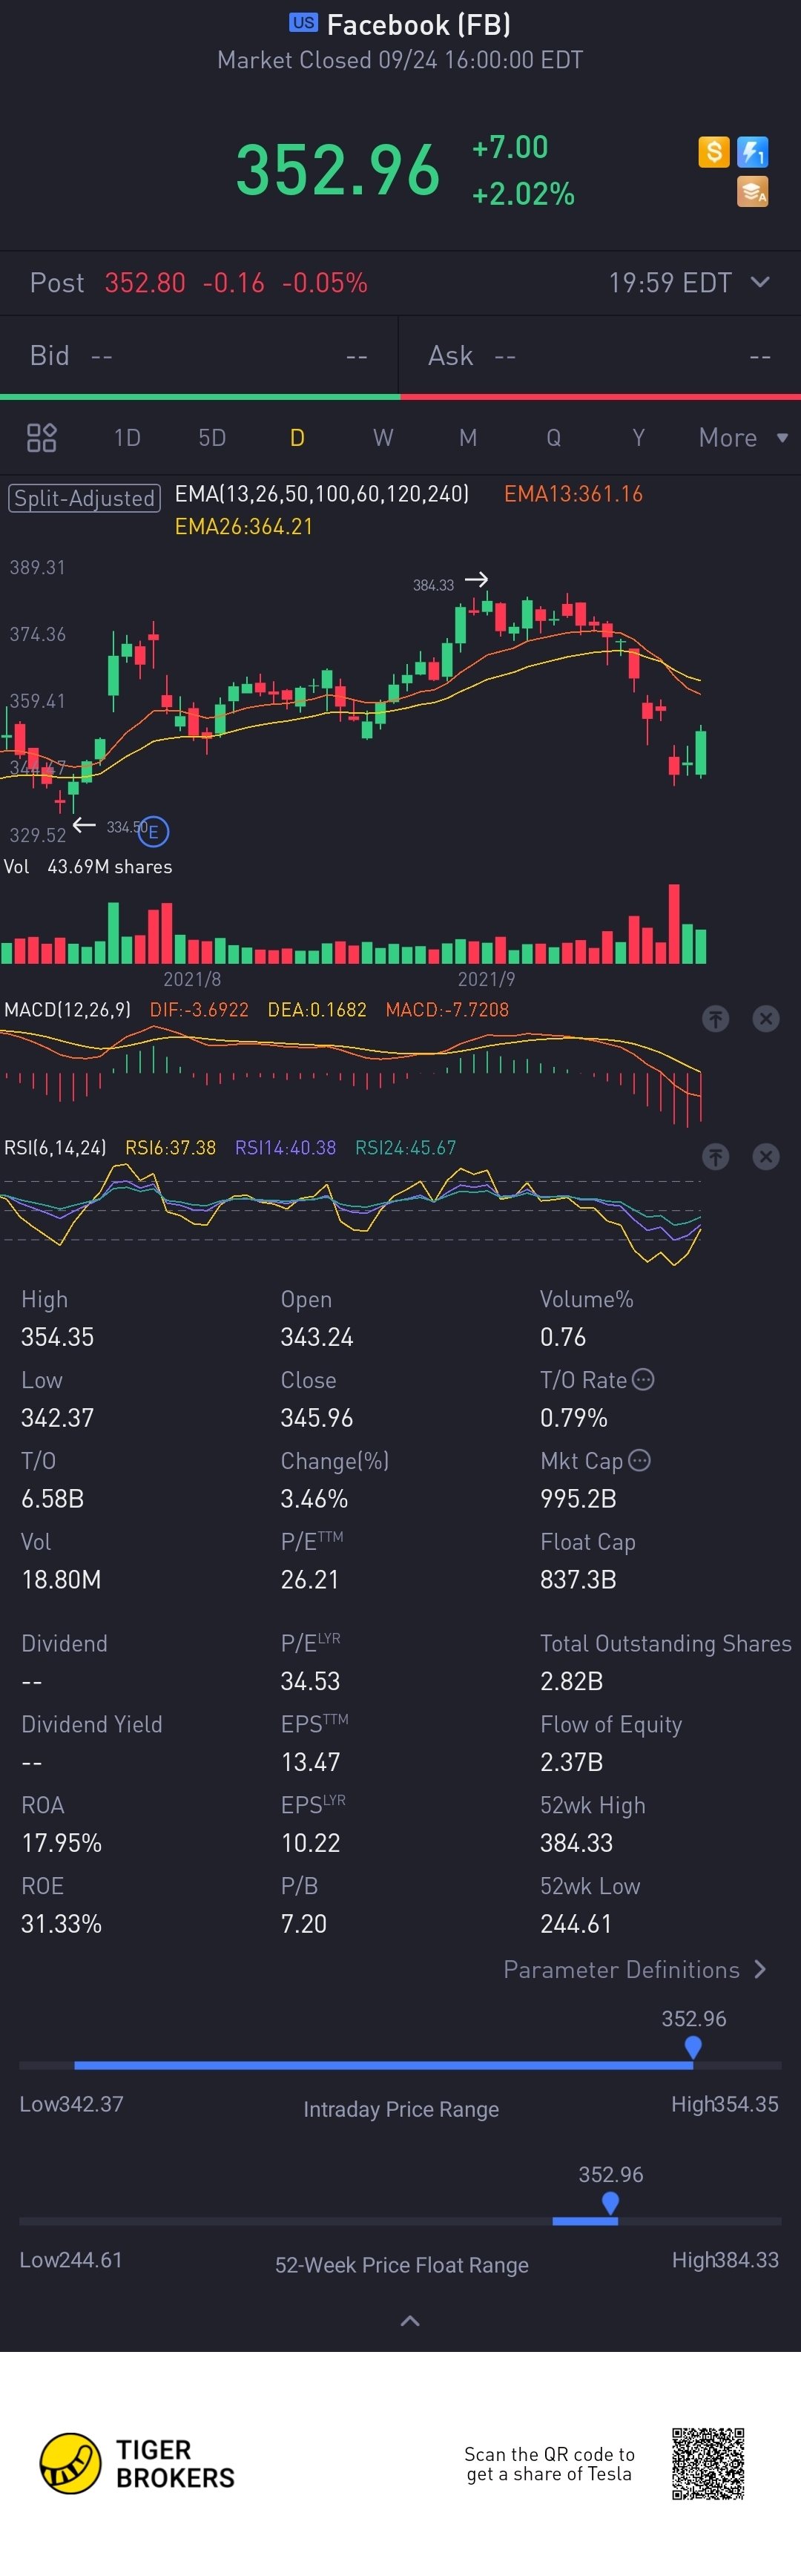801x2576 pixels.
Task: Tap the ROE value 31.33%
Action: point(61,1924)
